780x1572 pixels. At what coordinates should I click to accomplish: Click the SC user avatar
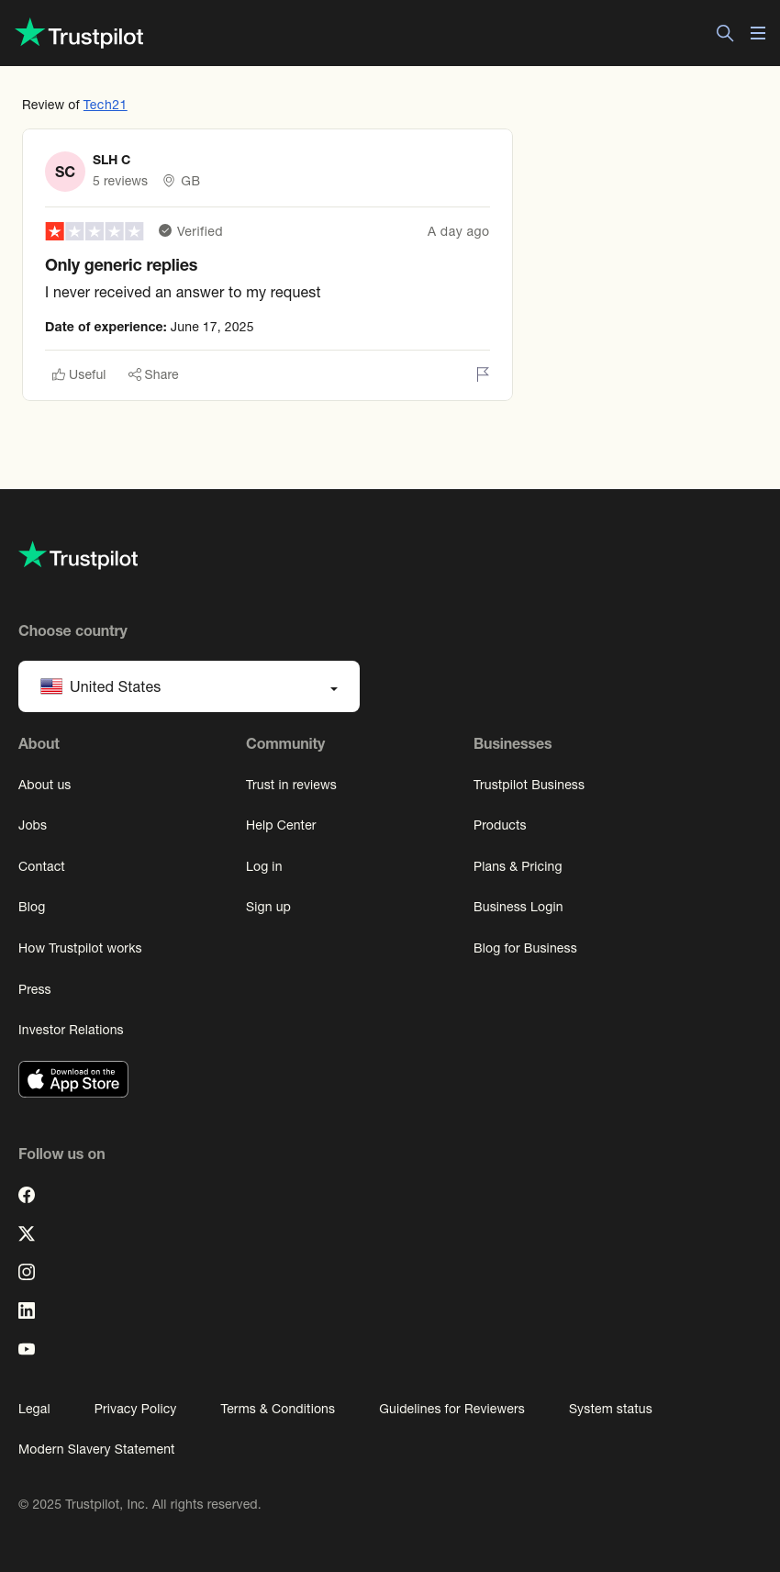point(65,172)
